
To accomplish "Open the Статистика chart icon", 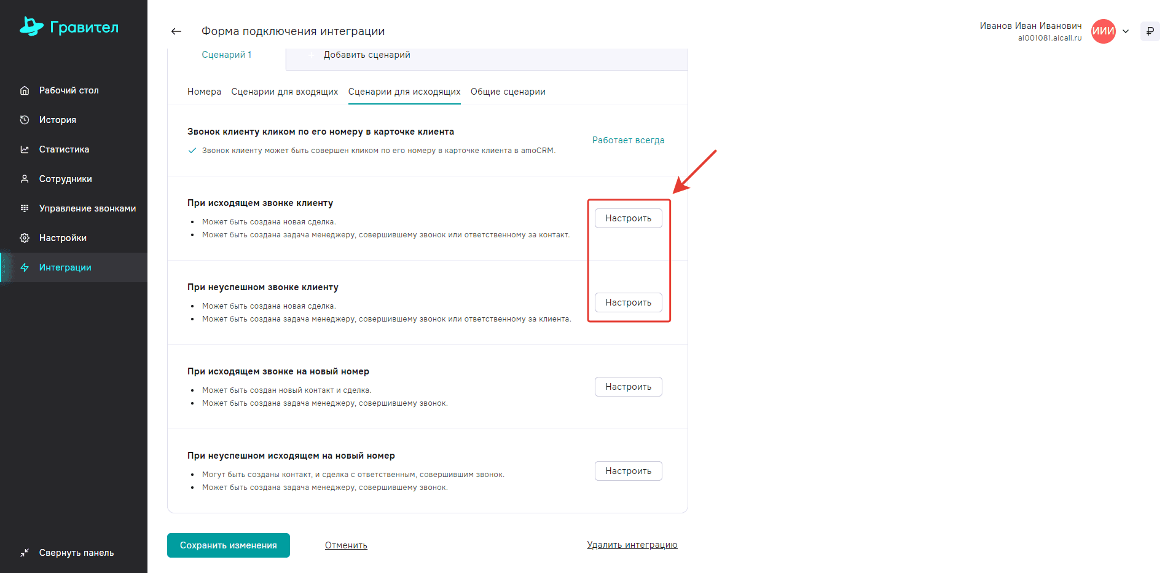I will click(x=25, y=149).
